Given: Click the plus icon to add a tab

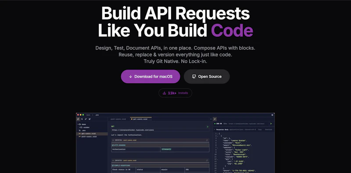Looking at the screenshot, I should coord(211,119).
